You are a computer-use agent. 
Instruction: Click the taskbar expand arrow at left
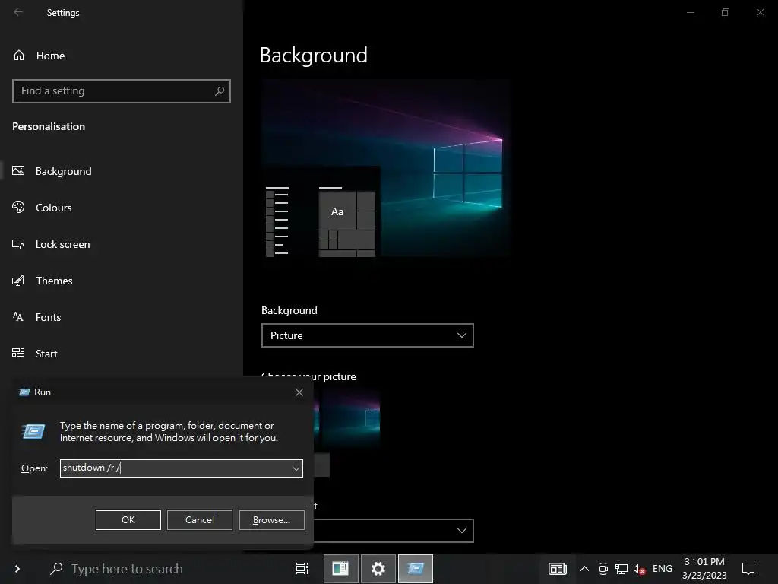tap(17, 569)
